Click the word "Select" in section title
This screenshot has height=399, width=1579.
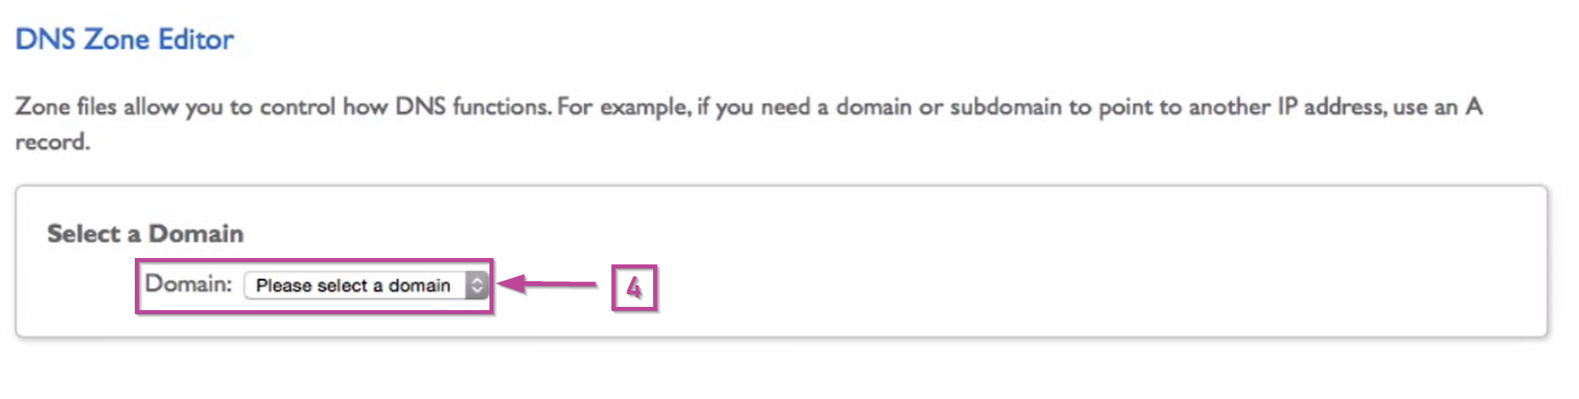tap(83, 233)
